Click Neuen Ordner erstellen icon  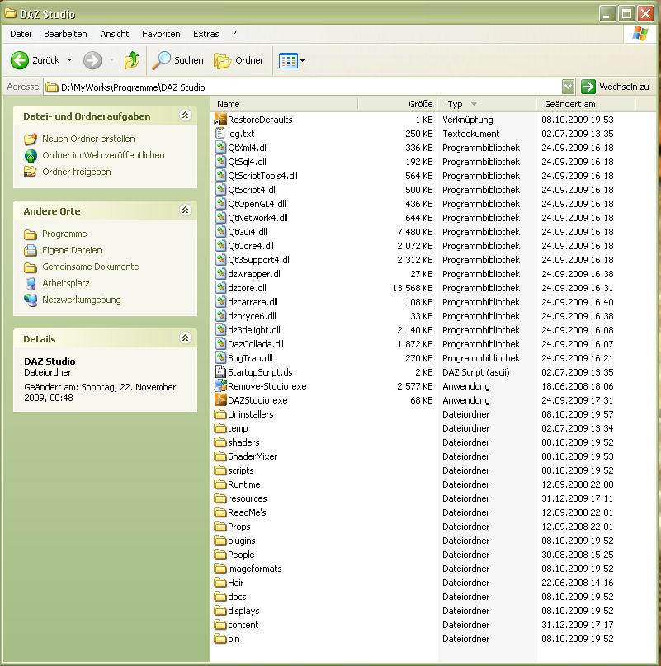pos(31,139)
